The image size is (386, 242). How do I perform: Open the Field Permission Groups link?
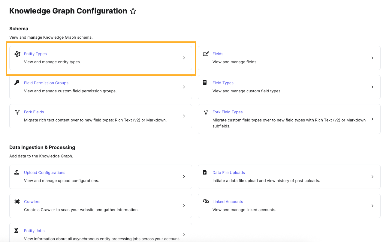click(x=46, y=83)
